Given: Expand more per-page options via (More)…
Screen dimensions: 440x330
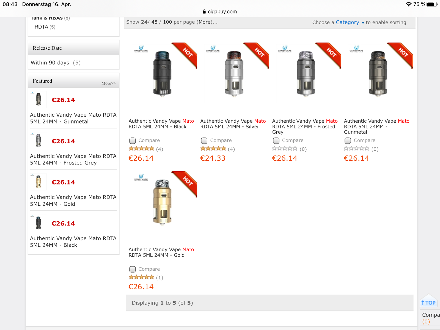Looking at the screenshot, I should (x=207, y=22).
